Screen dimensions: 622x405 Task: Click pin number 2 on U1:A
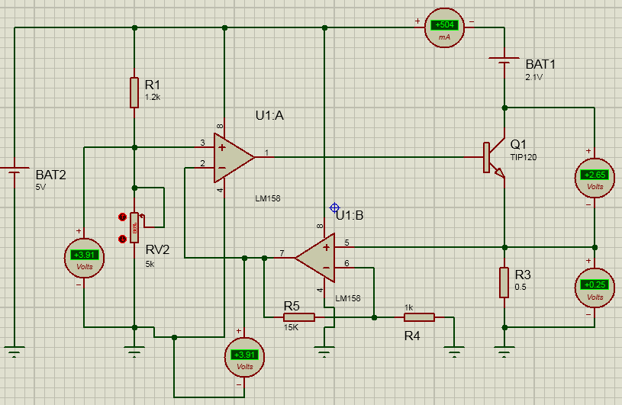click(202, 163)
